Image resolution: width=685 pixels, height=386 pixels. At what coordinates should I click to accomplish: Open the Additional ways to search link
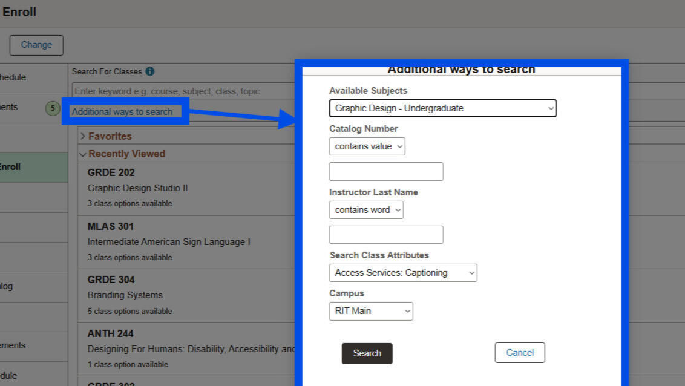[122, 112]
